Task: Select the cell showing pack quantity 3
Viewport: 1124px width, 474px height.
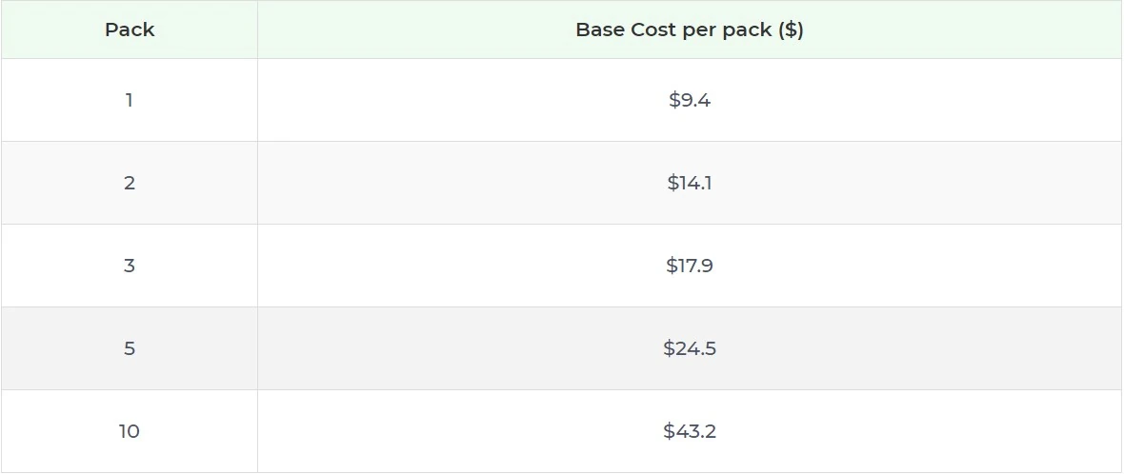Action: click(x=130, y=266)
